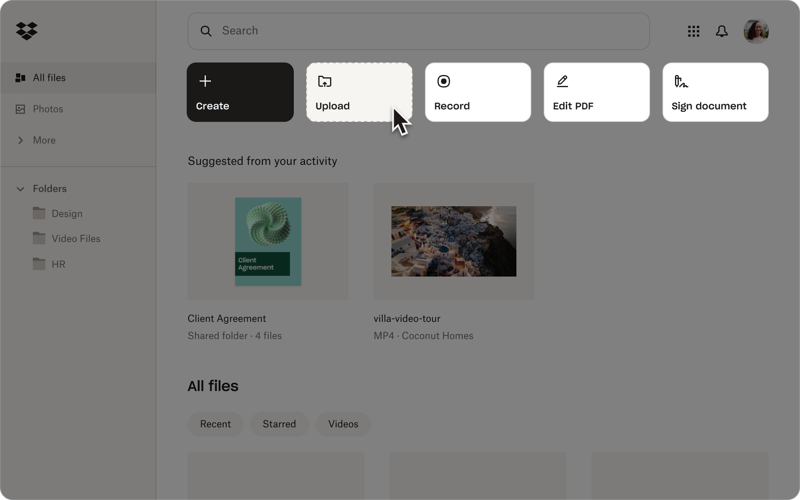This screenshot has height=500, width=800.
Task: Select the Record screen capture icon
Action: pyautogui.click(x=443, y=81)
